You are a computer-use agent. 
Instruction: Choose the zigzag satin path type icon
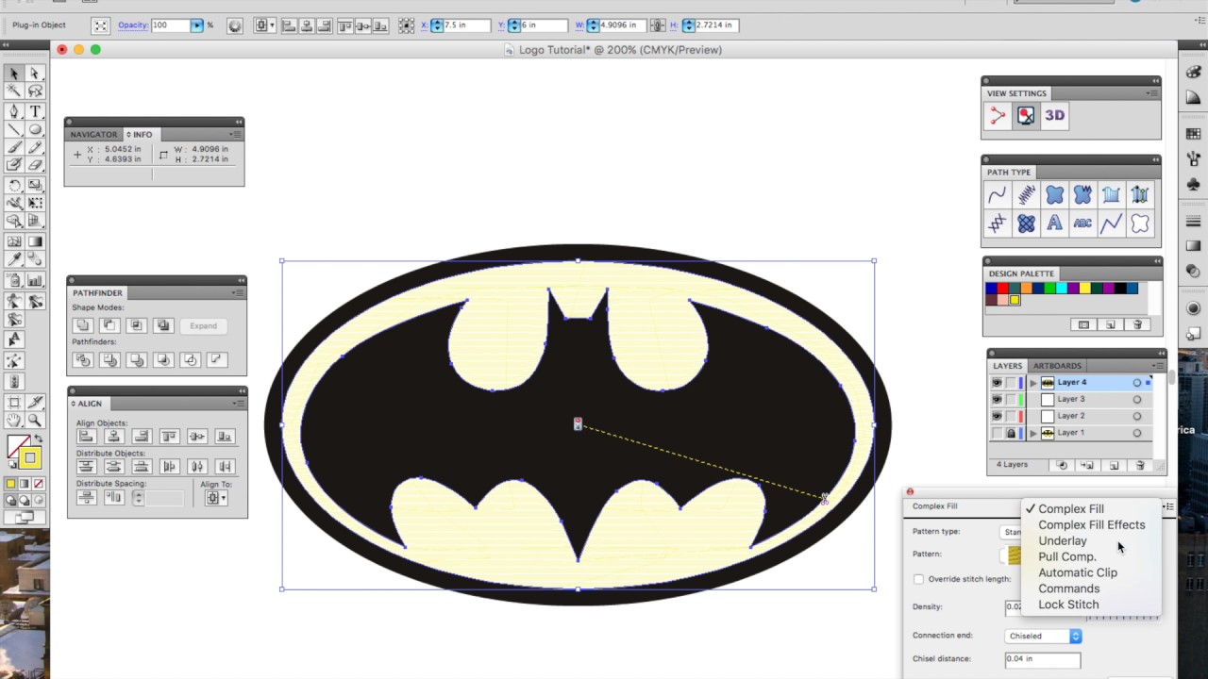1026,195
